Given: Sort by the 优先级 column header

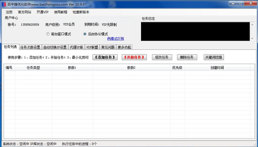Looking at the screenshot, I should pos(177,67).
